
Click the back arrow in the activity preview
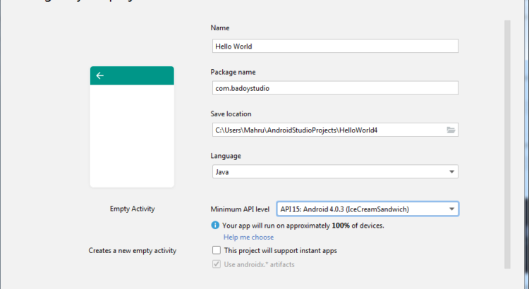point(100,75)
